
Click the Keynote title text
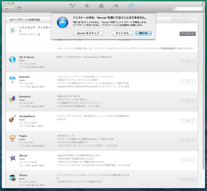[x=24, y=77]
